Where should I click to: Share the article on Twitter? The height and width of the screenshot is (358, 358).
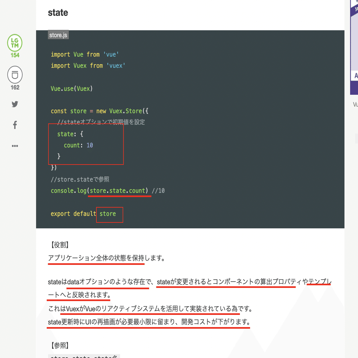click(x=14, y=104)
